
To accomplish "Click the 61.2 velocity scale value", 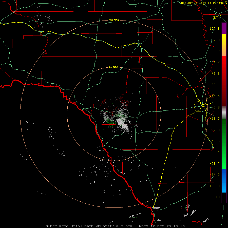I will [x=216, y=62].
